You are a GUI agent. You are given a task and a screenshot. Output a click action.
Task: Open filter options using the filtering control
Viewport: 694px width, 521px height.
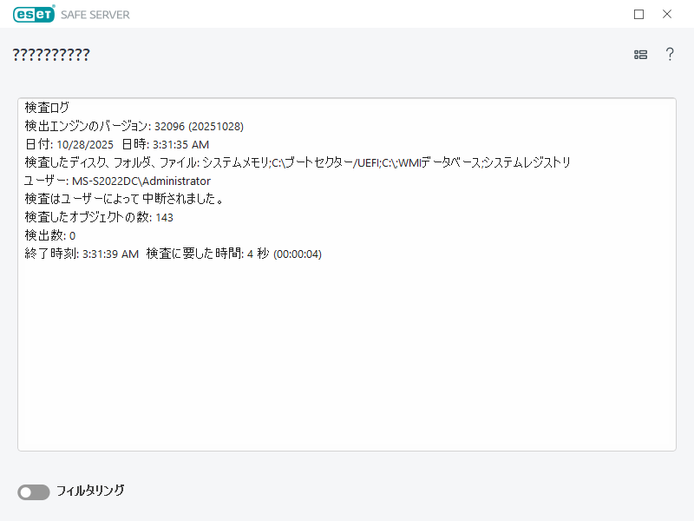pos(33,492)
